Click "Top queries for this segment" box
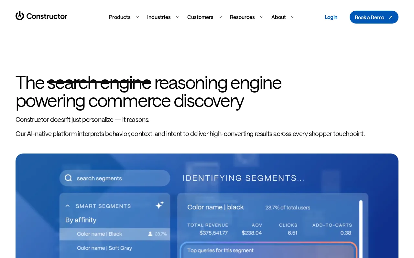 click(x=268, y=250)
